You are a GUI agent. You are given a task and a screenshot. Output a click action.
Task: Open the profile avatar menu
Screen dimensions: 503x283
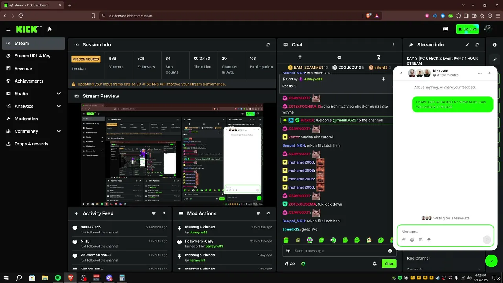click(488, 29)
